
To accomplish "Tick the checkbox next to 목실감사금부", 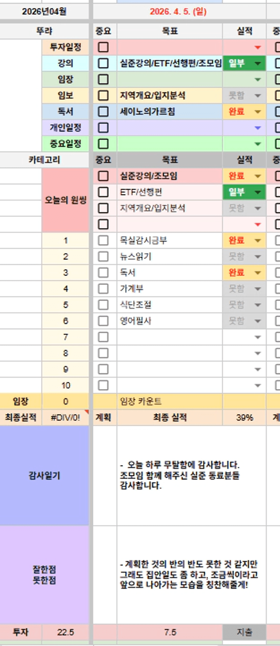I will [103, 240].
